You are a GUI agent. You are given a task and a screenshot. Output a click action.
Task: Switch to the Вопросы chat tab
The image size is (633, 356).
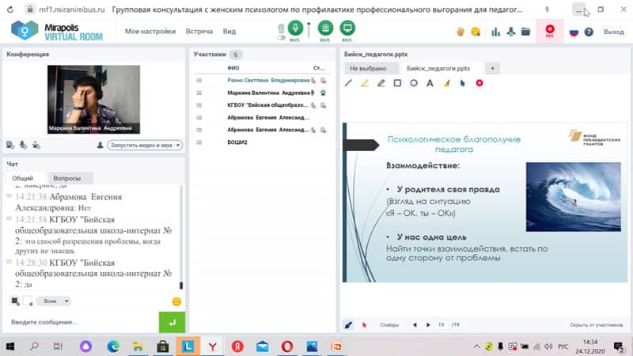(x=67, y=178)
